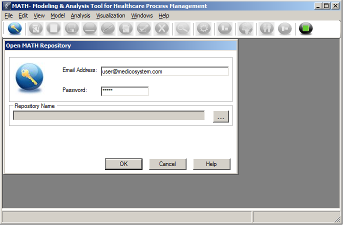Click the greyed globe toolbar icon
This screenshot has height=225, width=343.
(245, 28)
